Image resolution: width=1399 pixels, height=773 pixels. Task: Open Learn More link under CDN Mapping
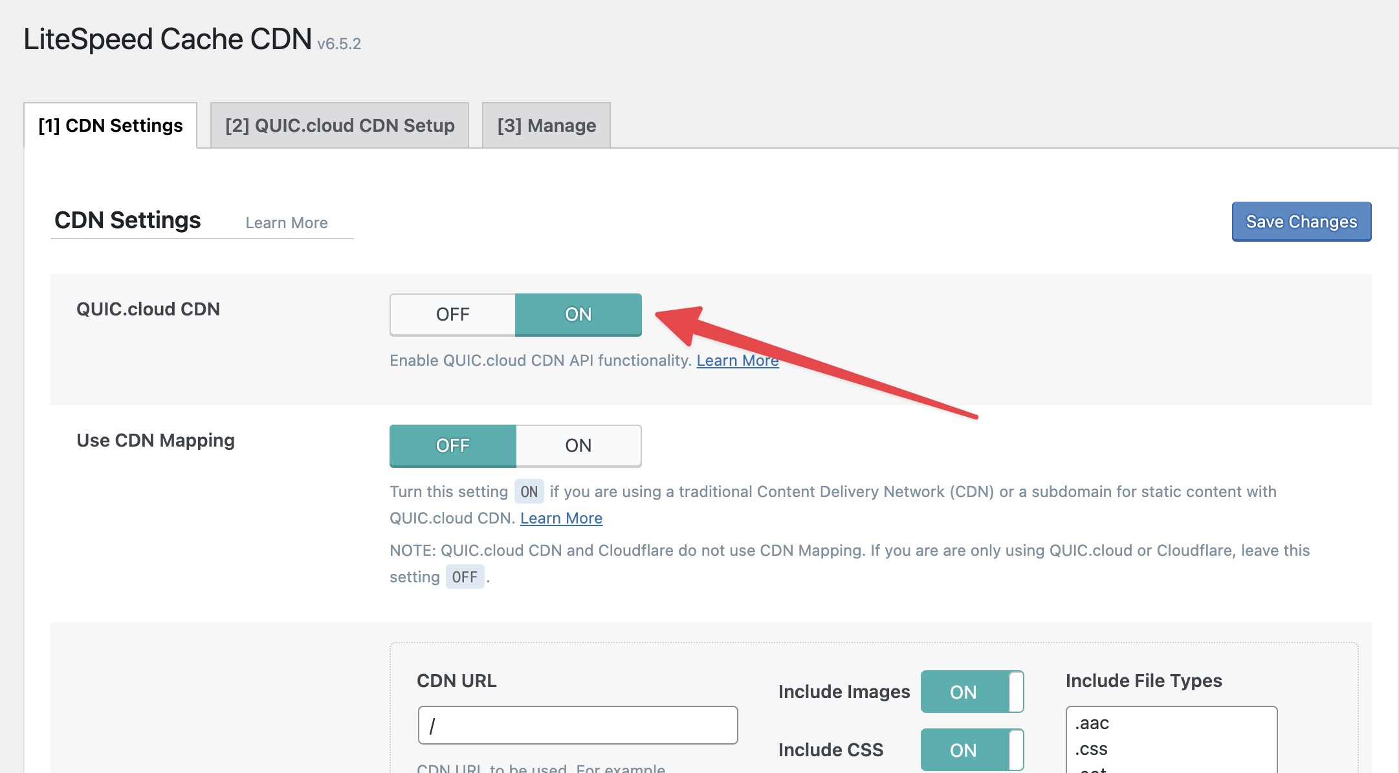pyautogui.click(x=561, y=518)
